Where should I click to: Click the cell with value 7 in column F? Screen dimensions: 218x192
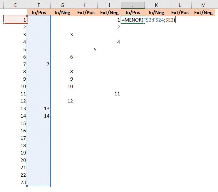pyautogui.click(x=39, y=64)
